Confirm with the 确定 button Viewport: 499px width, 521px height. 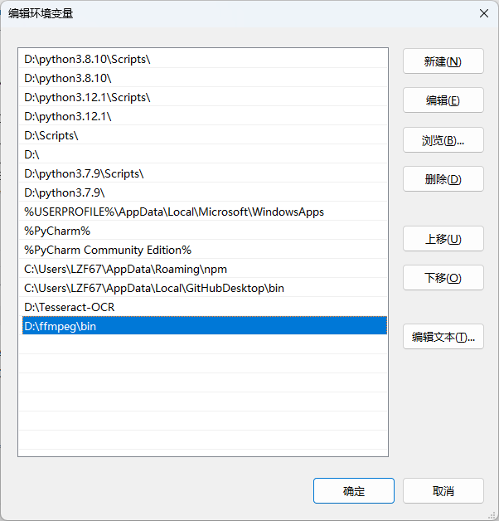[354, 491]
